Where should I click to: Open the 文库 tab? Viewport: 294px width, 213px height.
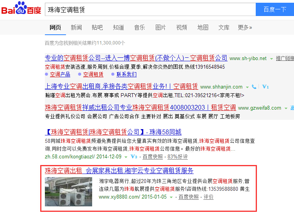pos(224,28)
